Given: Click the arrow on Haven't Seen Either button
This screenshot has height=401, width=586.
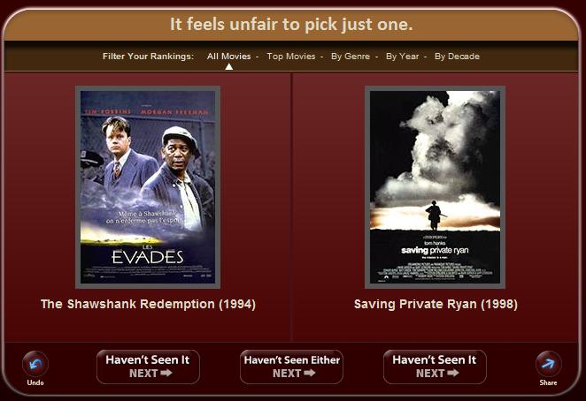Looking at the screenshot, I should coord(310,373).
